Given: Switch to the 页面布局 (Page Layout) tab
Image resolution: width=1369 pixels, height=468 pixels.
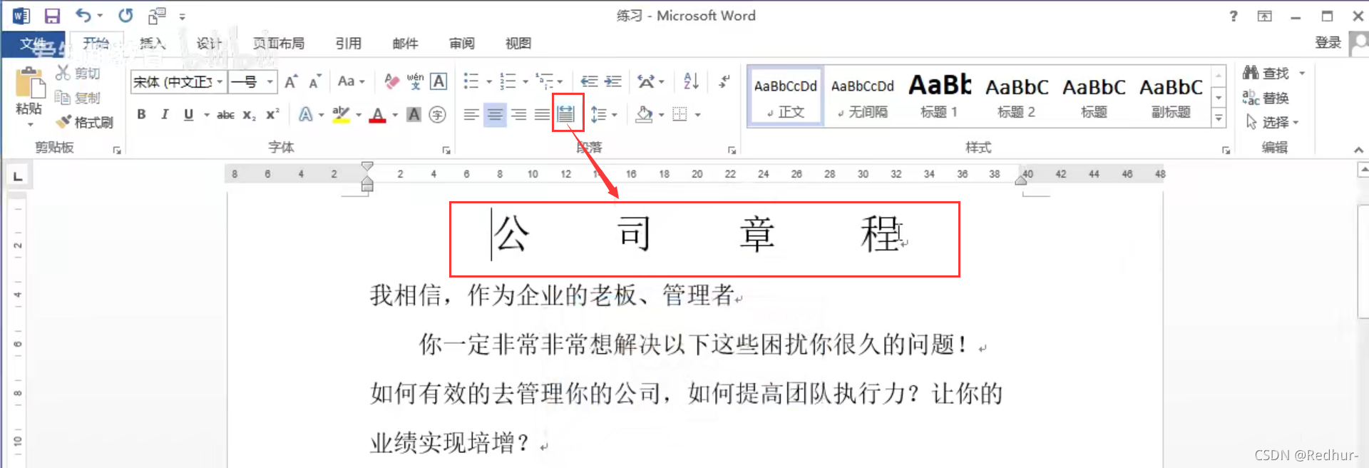Looking at the screenshot, I should click(x=278, y=44).
